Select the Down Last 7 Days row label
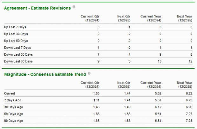 coord(17,48)
